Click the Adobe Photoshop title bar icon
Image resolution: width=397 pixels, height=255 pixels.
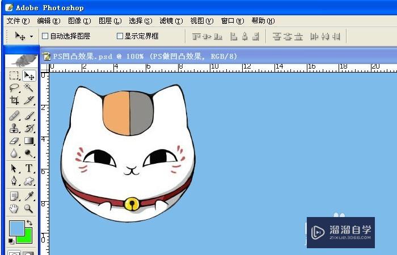tap(9, 7)
